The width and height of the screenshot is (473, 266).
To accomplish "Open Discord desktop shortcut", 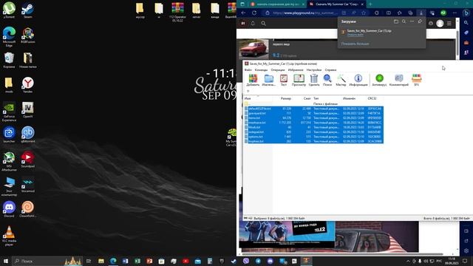I will (x=9, y=209).
